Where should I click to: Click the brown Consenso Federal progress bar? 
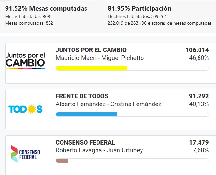62,160
